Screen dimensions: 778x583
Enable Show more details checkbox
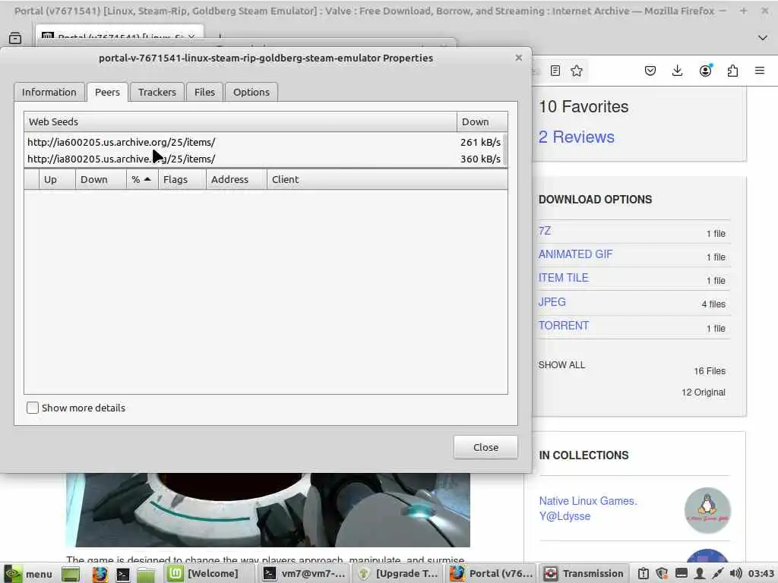32,408
